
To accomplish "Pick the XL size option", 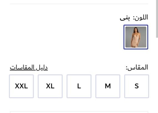I will tap(50, 86).
